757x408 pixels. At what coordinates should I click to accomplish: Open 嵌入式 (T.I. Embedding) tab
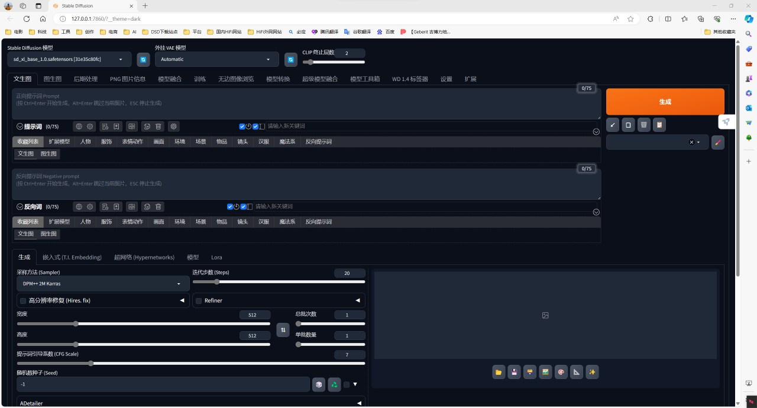pyautogui.click(x=72, y=257)
